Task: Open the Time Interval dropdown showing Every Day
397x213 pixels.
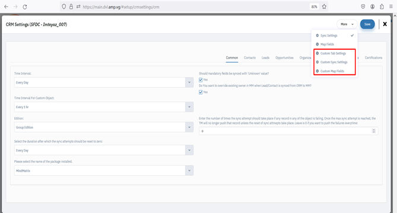Action: click(x=104, y=82)
